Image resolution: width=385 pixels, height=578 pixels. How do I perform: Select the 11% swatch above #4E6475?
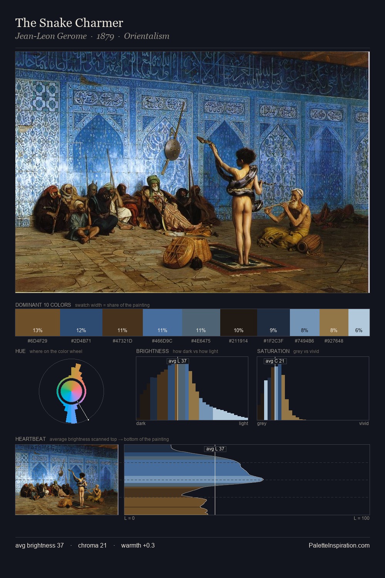[201, 323]
